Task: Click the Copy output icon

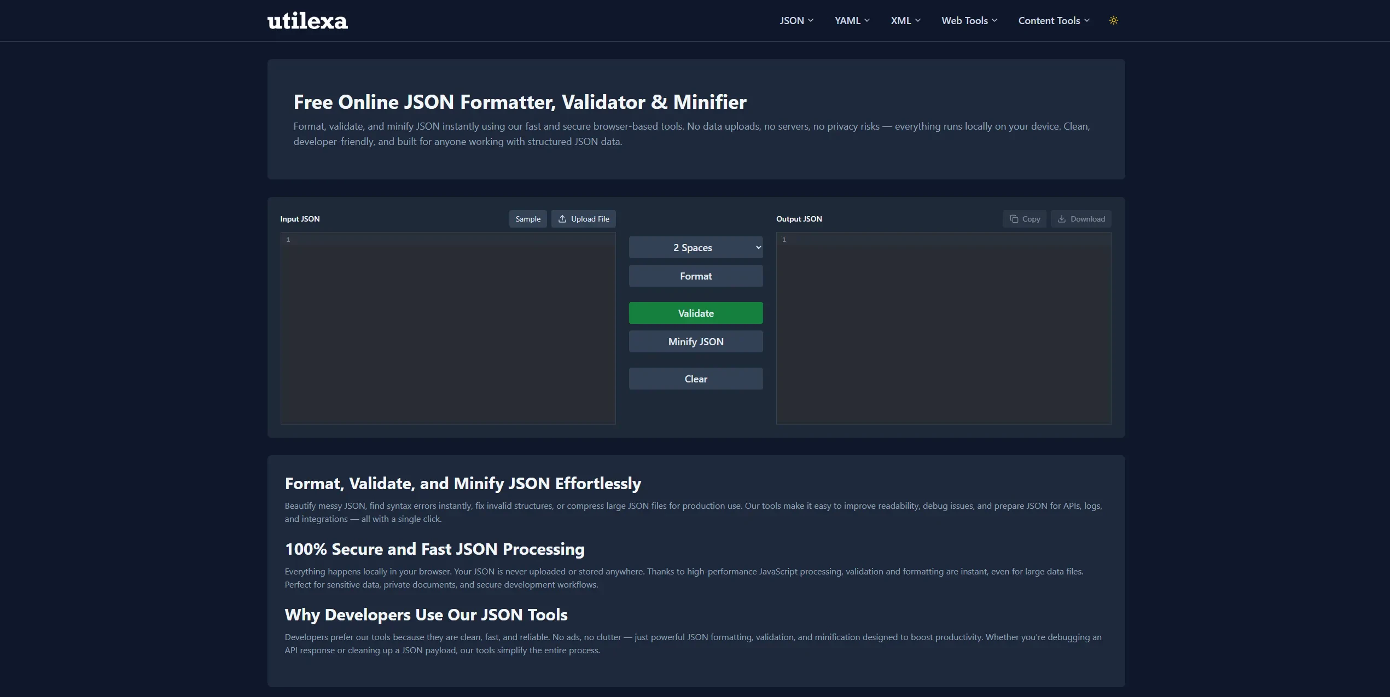Action: pos(1014,219)
